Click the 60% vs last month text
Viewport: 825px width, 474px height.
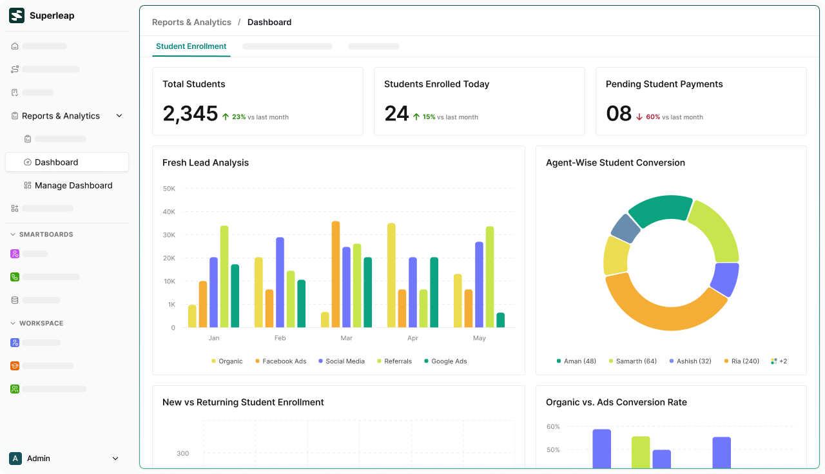click(674, 117)
